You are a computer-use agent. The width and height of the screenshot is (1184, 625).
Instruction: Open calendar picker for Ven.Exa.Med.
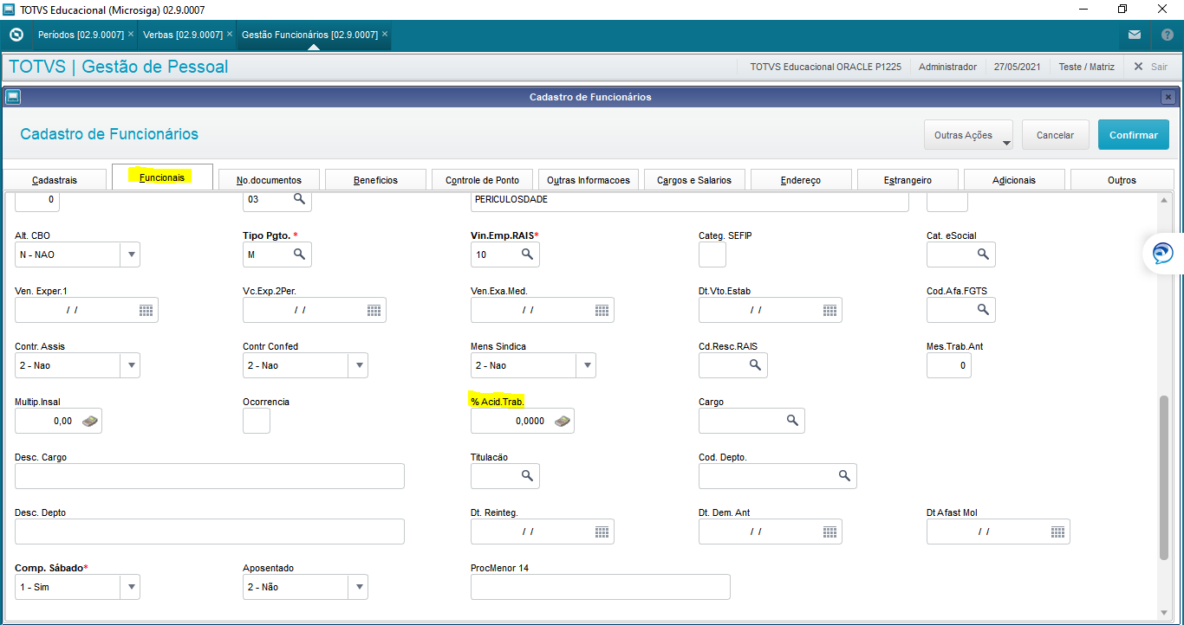point(602,310)
